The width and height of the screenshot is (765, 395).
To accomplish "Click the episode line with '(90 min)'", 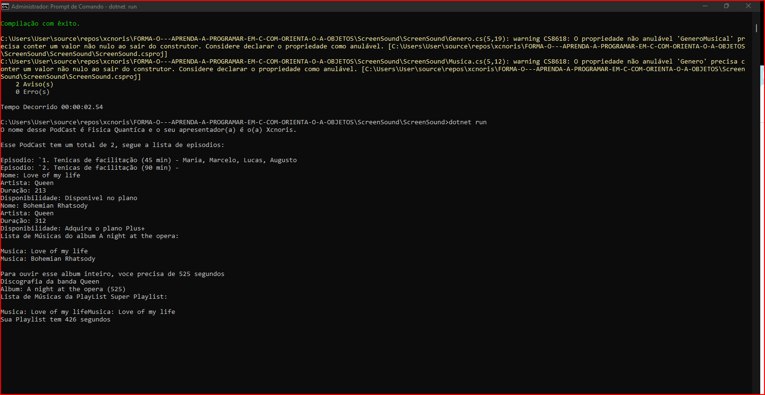I will coord(90,167).
